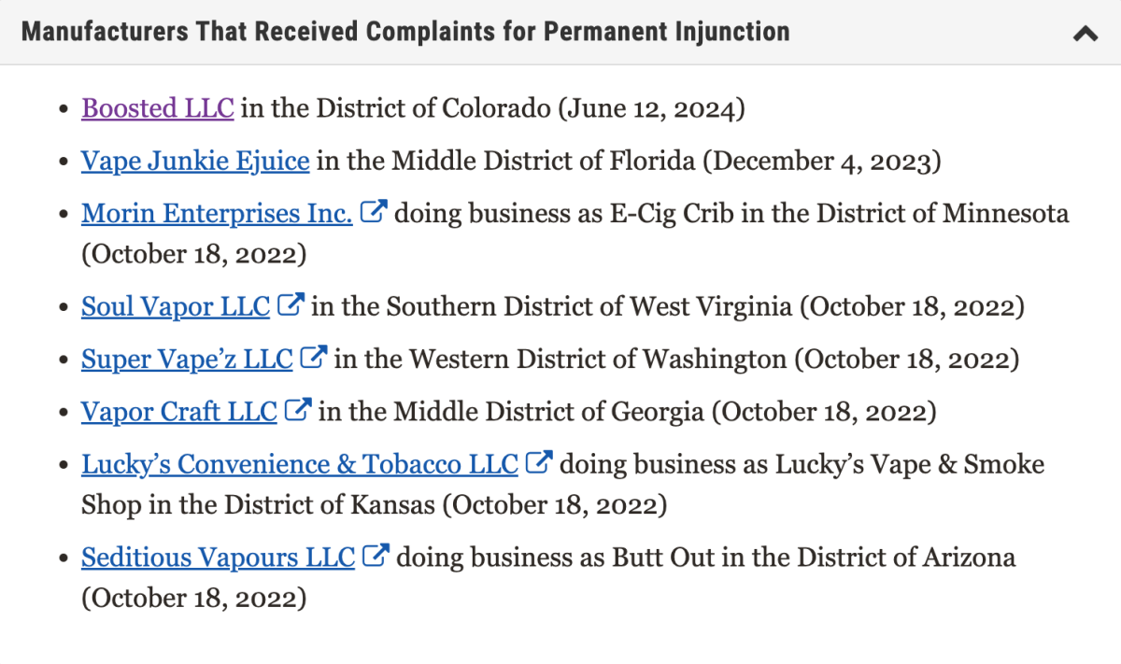Click external link icon beside Super Vape'z
This screenshot has width=1121, height=664.
[314, 358]
